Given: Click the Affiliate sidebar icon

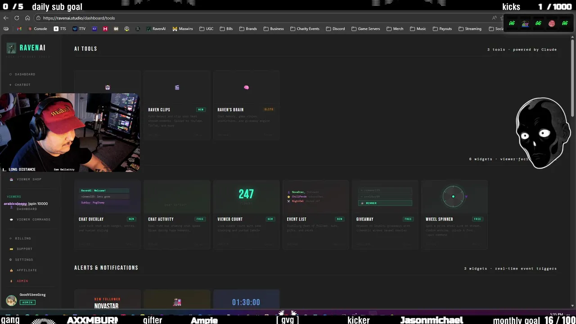Looking at the screenshot, I should coord(11,270).
